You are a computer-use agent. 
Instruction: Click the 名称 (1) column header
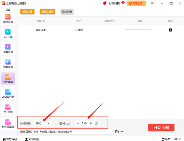(41, 21)
